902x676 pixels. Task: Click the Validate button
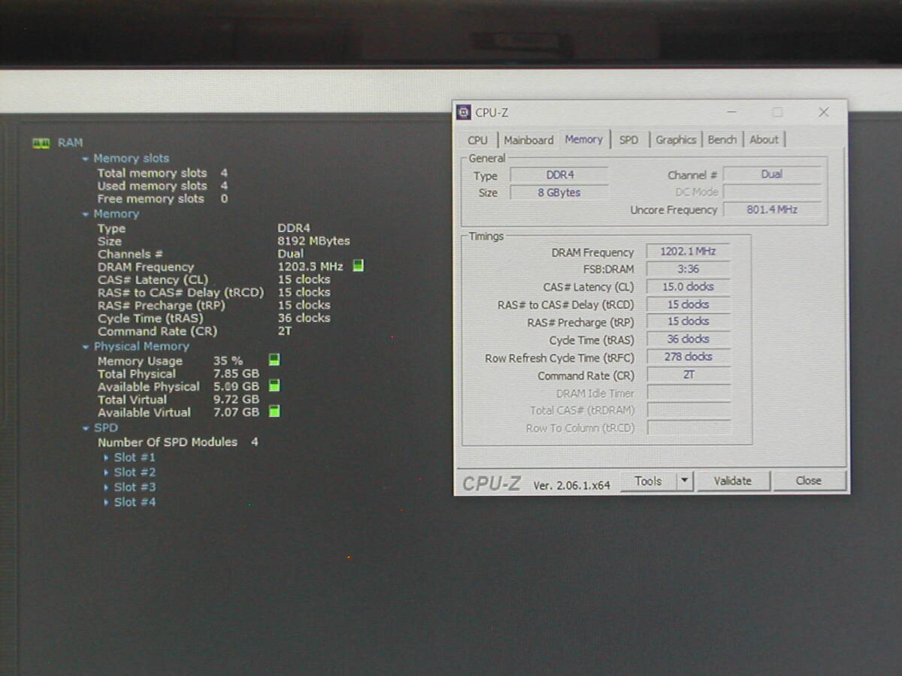pos(733,481)
